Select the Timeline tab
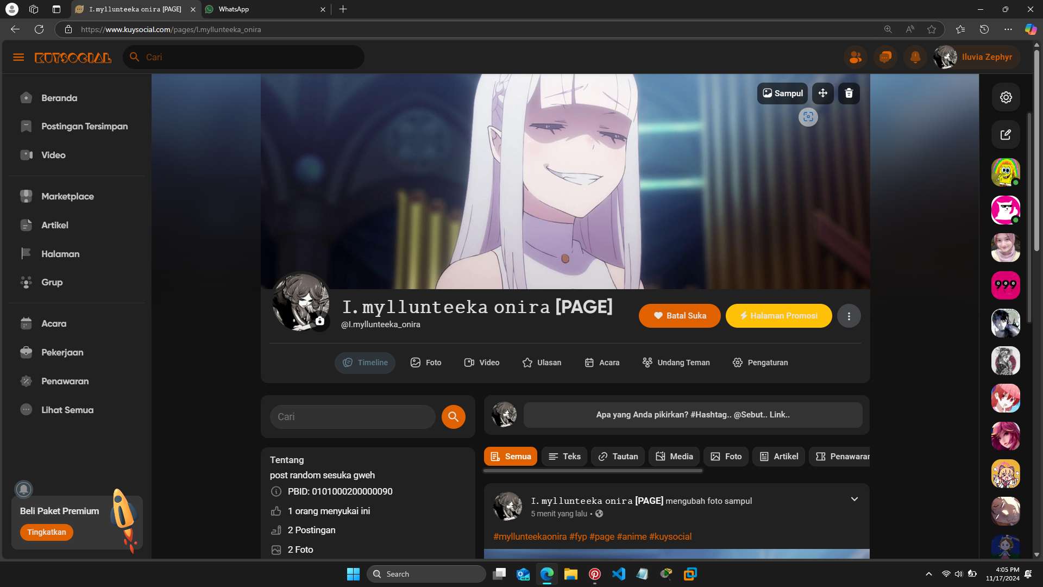Image resolution: width=1043 pixels, height=587 pixels. [x=365, y=363]
